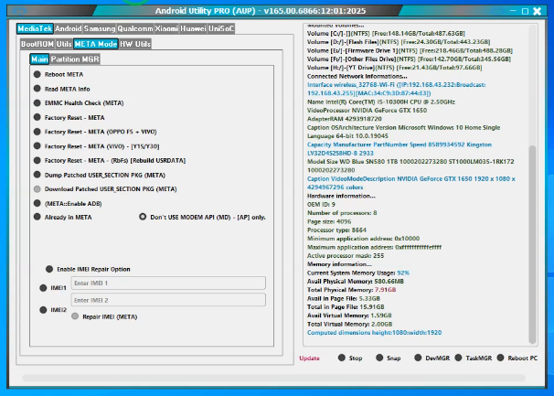Click the Wi-Fi interface info line

tap(396, 89)
